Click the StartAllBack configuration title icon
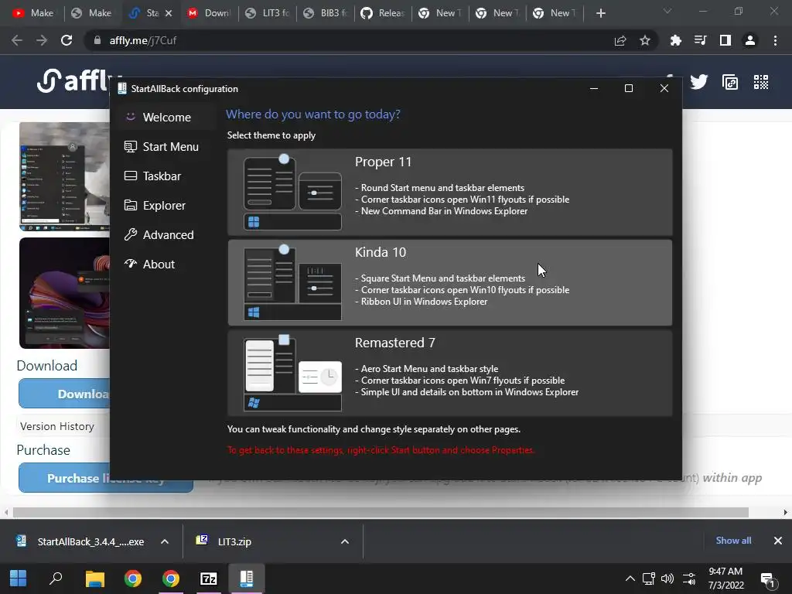 pyautogui.click(x=121, y=88)
